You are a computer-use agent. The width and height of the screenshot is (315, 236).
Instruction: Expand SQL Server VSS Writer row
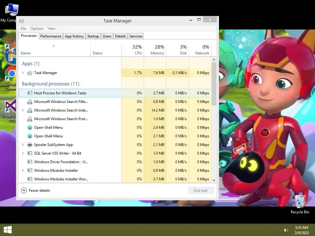[23, 153]
